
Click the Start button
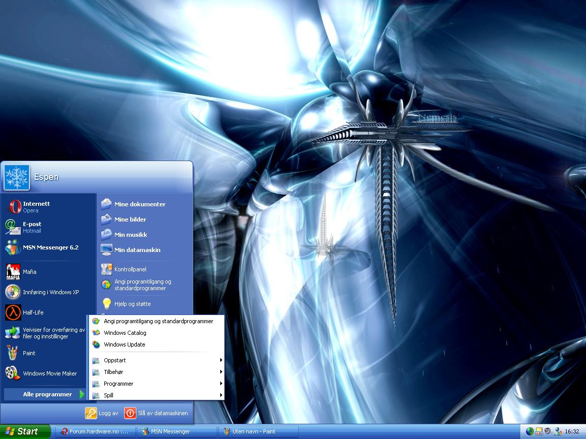tap(24, 431)
